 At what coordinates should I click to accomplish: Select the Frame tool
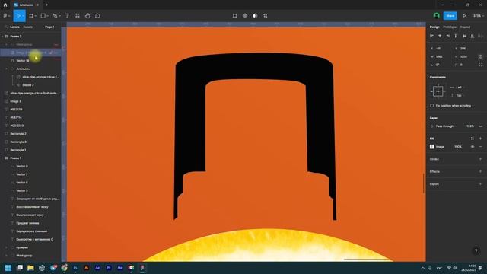pos(31,16)
